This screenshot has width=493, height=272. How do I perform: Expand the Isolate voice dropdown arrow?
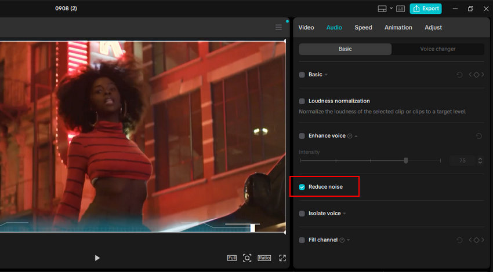pos(345,214)
